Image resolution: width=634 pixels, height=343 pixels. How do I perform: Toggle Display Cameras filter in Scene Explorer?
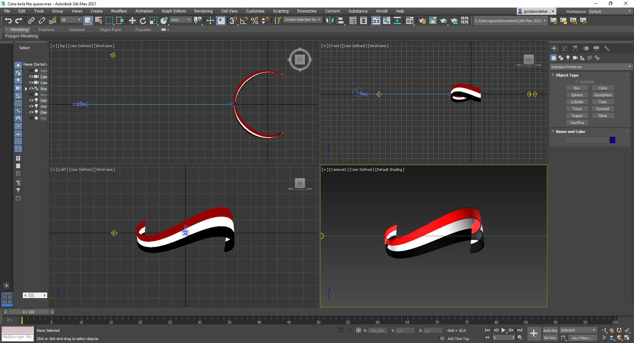(x=18, y=88)
